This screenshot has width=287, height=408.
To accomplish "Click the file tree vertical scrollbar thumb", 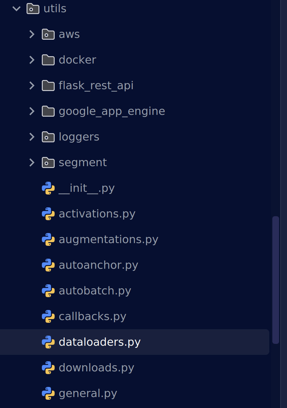I will (x=276, y=280).
